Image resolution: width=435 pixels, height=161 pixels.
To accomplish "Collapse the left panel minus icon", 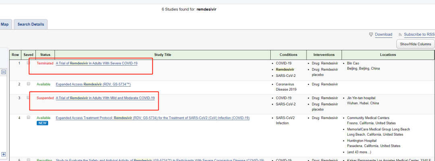I will click(4, 72).
